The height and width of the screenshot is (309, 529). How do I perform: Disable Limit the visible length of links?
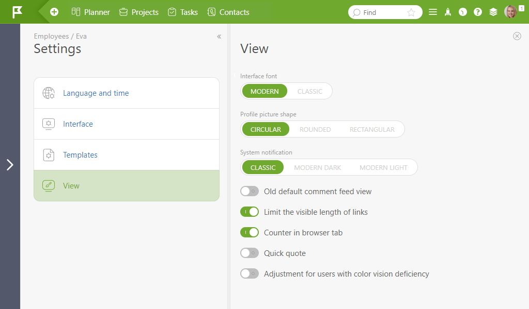(250, 212)
